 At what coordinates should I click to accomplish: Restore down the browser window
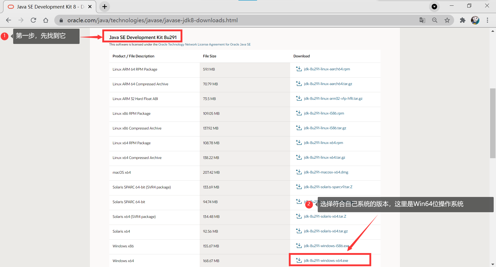469,6
